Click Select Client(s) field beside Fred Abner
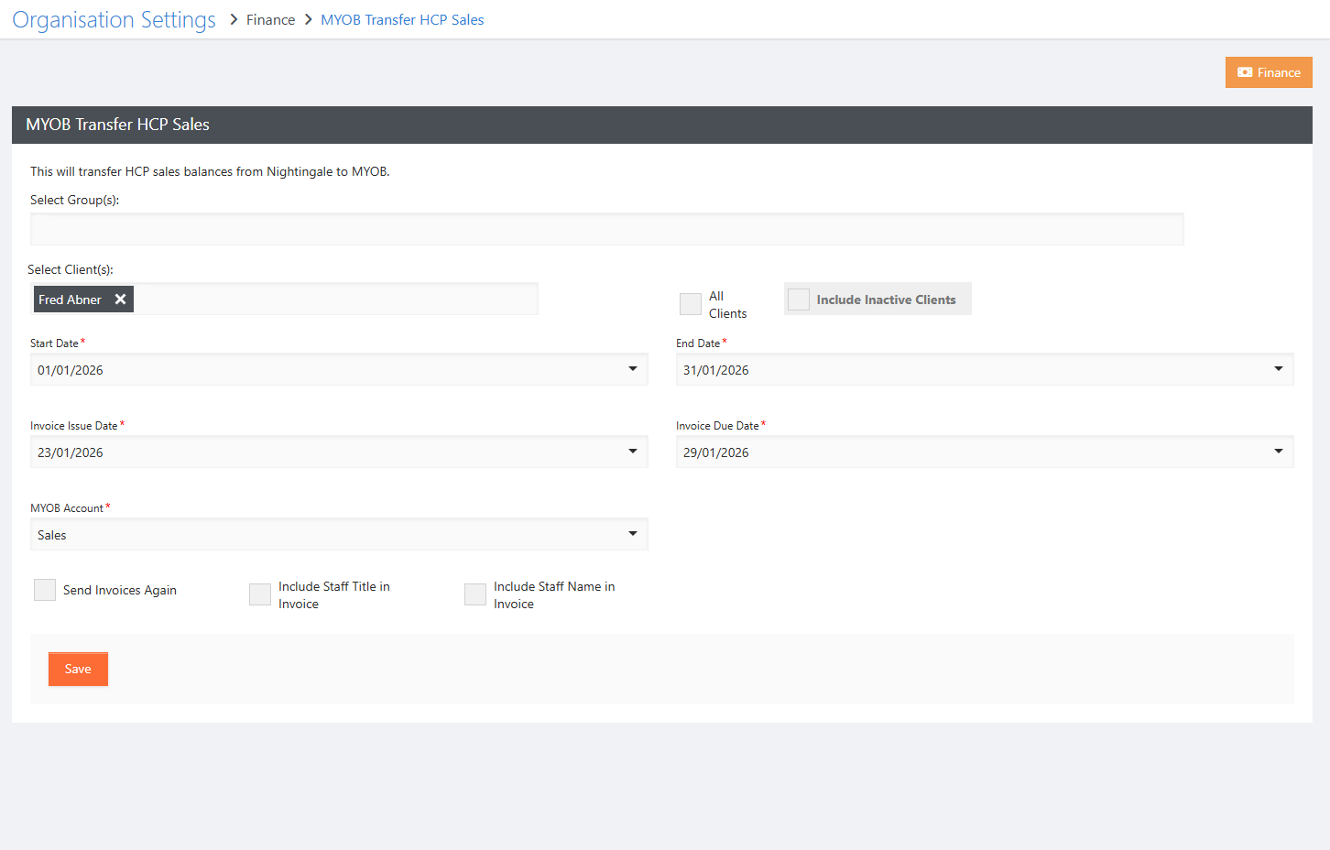Viewport: 1330px width, 850px height. [x=335, y=300]
